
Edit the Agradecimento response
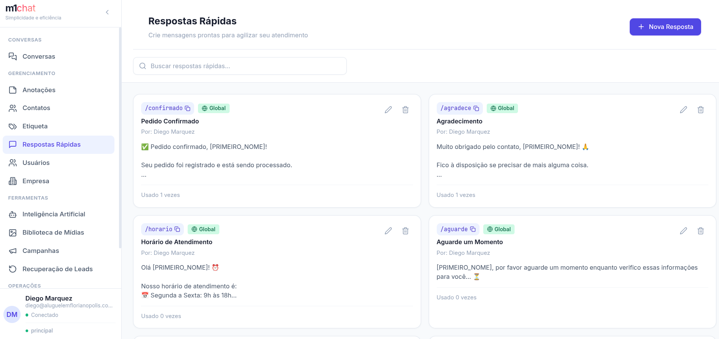(684, 110)
